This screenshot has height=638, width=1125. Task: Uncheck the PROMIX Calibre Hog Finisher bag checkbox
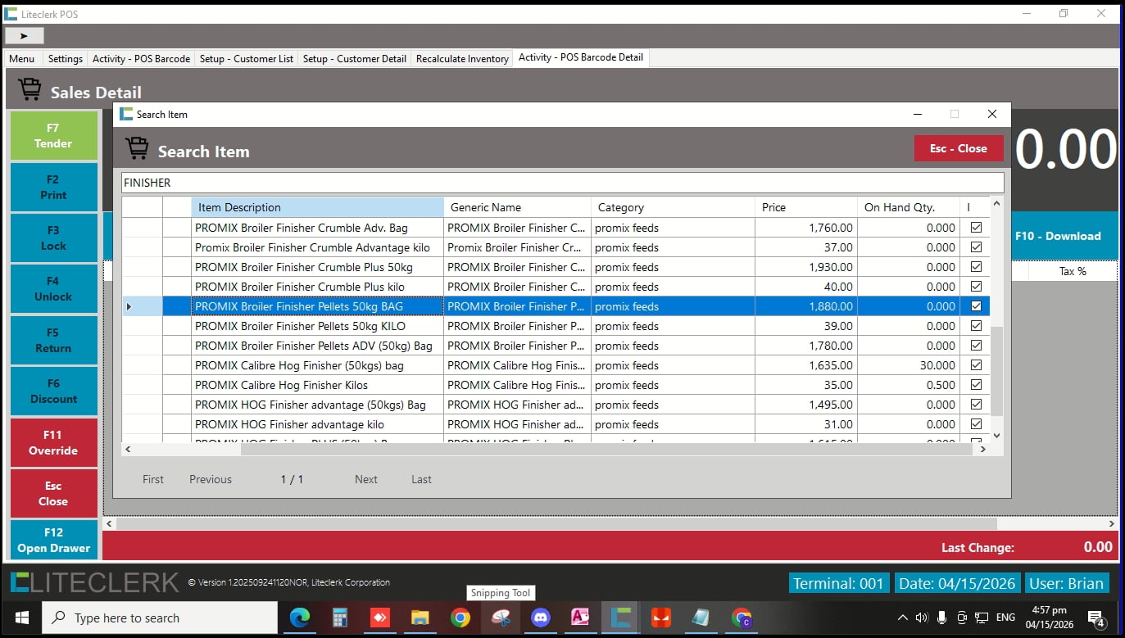pos(976,365)
